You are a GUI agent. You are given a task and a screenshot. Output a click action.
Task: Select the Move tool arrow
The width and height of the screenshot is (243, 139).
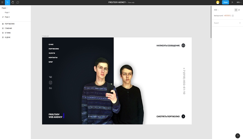click(7, 2)
